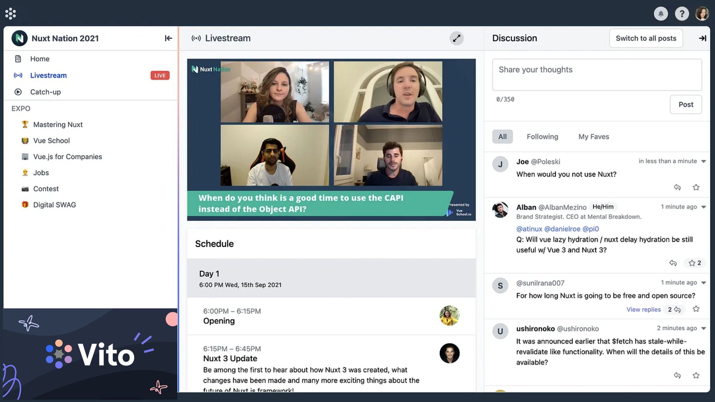Reply to sunilrana007's post via reply count
The height and width of the screenshot is (402, 715).
coord(674,310)
